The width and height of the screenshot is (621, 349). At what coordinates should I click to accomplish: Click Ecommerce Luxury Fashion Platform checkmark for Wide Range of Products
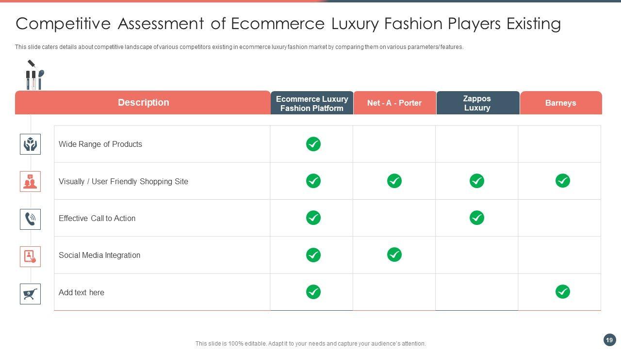coord(313,144)
